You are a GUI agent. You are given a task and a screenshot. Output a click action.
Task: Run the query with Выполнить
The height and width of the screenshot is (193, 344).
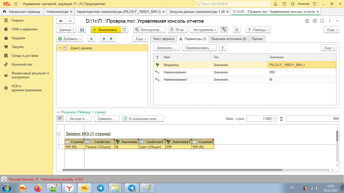(x=106, y=30)
